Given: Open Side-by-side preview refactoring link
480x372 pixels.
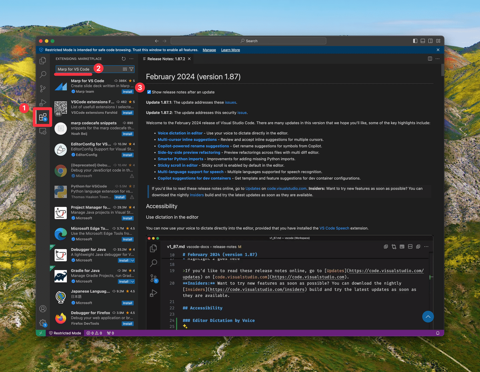Looking at the screenshot, I should (x=189, y=153).
